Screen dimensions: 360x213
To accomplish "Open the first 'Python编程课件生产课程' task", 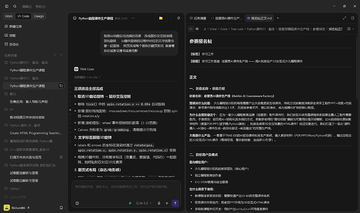I will pos(27,70).
